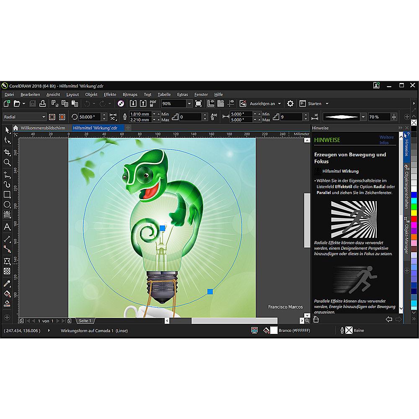Image resolution: width=419 pixels, height=419 pixels.
Task: Expand status bar coordinates arrow
Action: click(x=49, y=331)
